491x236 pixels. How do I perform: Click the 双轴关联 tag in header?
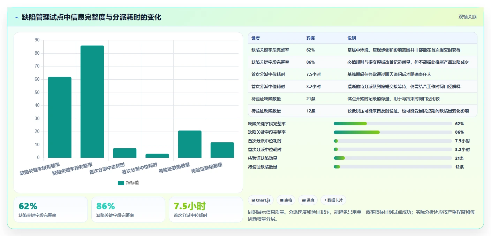tap(467, 17)
